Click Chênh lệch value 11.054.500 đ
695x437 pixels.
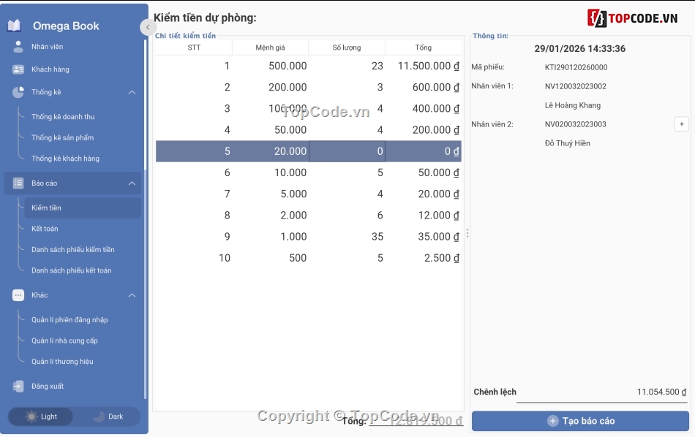click(662, 392)
